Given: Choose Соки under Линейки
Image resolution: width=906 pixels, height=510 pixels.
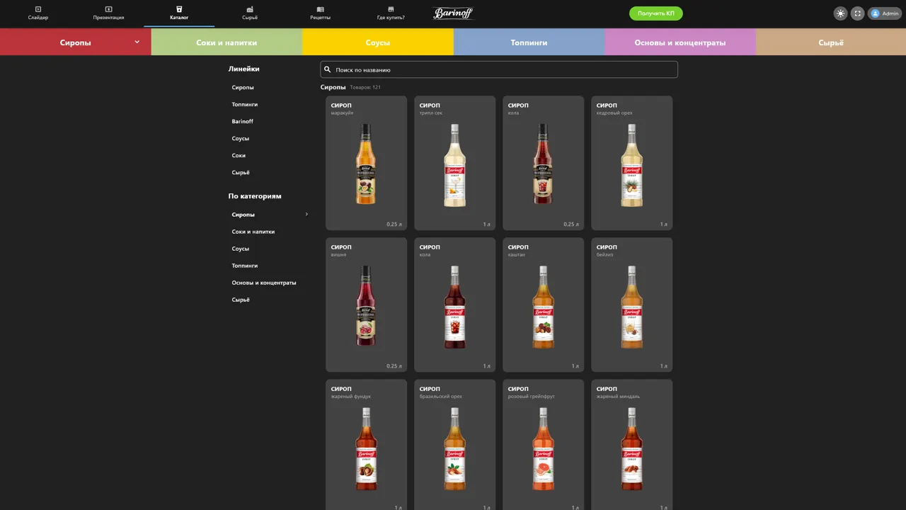Looking at the screenshot, I should pyautogui.click(x=239, y=155).
